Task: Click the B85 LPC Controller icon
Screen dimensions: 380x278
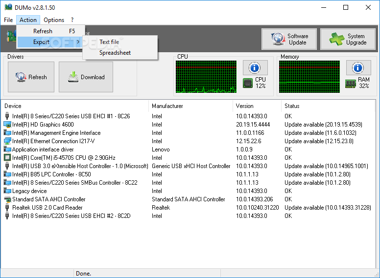Action: (x=7, y=174)
